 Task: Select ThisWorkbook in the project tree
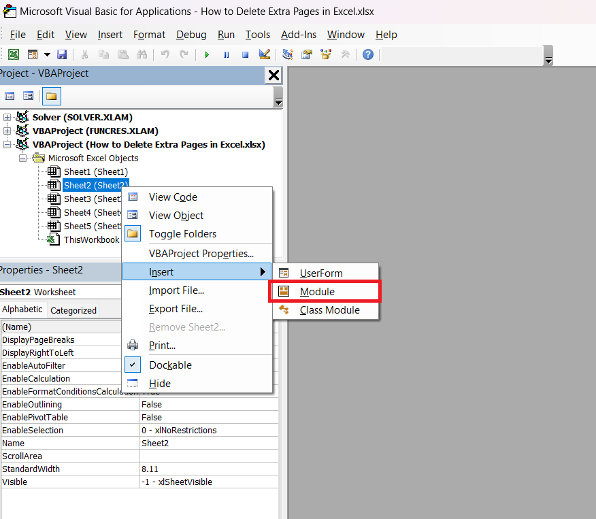[x=92, y=239]
